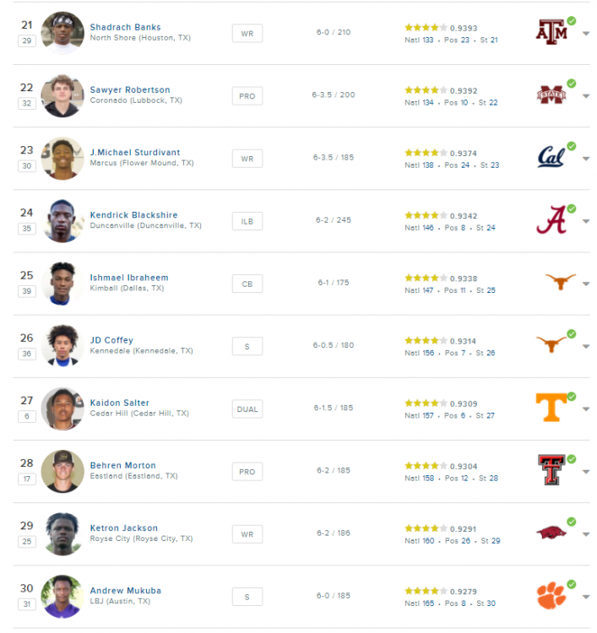The height and width of the screenshot is (633, 597).
Task: Click the Clemson paw logo for Andrew Mukuba
Action: point(551,596)
